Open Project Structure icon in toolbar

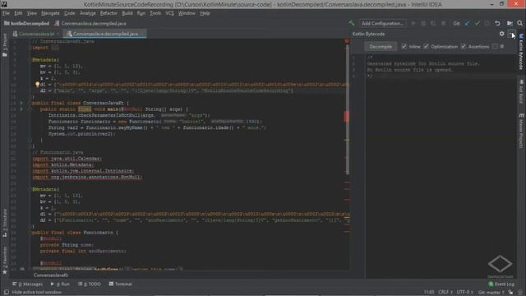pos(510,23)
